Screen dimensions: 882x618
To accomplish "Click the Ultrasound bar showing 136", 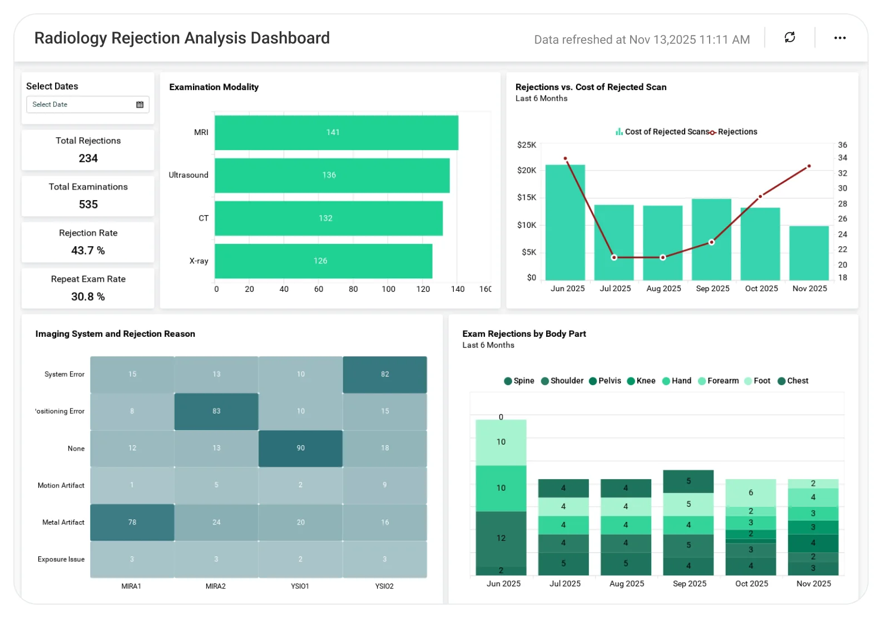I will 332,175.
